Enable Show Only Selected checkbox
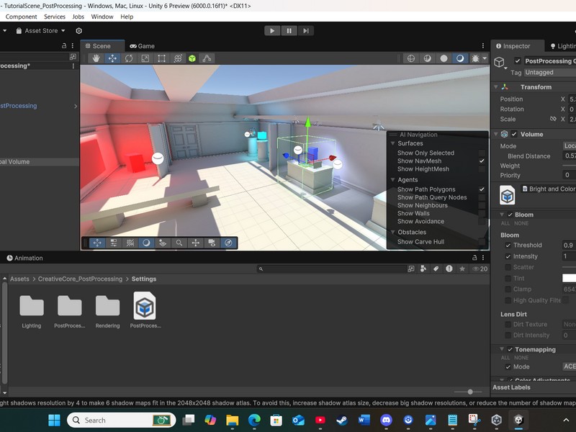The width and height of the screenshot is (576, 432). (482, 153)
